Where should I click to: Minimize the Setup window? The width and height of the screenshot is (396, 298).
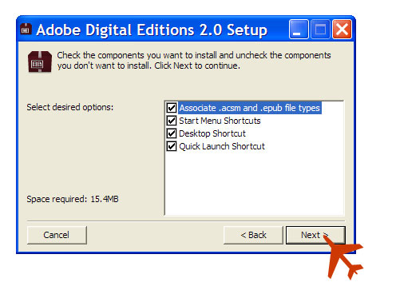click(x=299, y=30)
